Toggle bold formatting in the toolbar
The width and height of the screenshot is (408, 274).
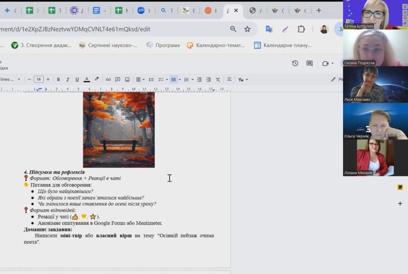[x=58, y=80]
